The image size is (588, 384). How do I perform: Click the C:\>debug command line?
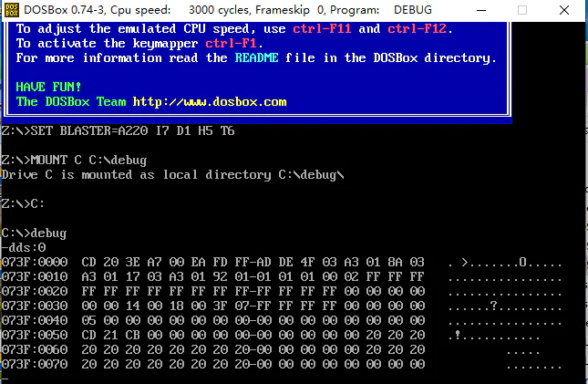pos(34,234)
